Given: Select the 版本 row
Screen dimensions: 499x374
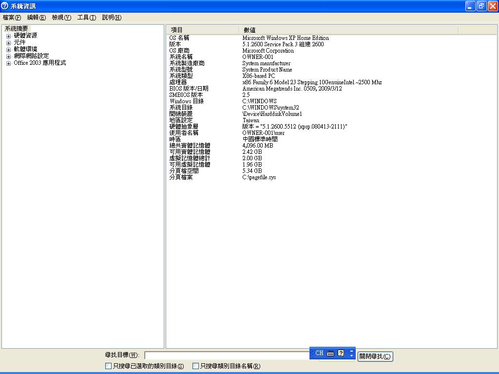Looking at the screenshot, I should [331, 44].
